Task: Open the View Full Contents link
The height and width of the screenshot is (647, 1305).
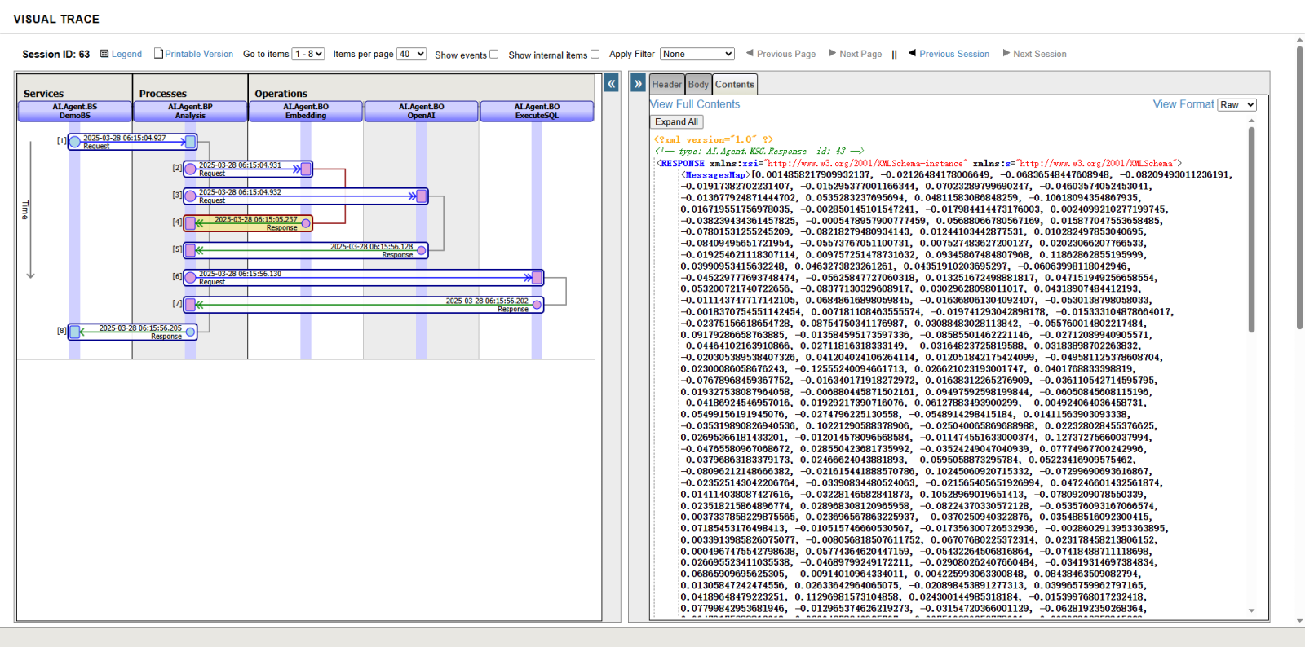Action: [x=695, y=104]
